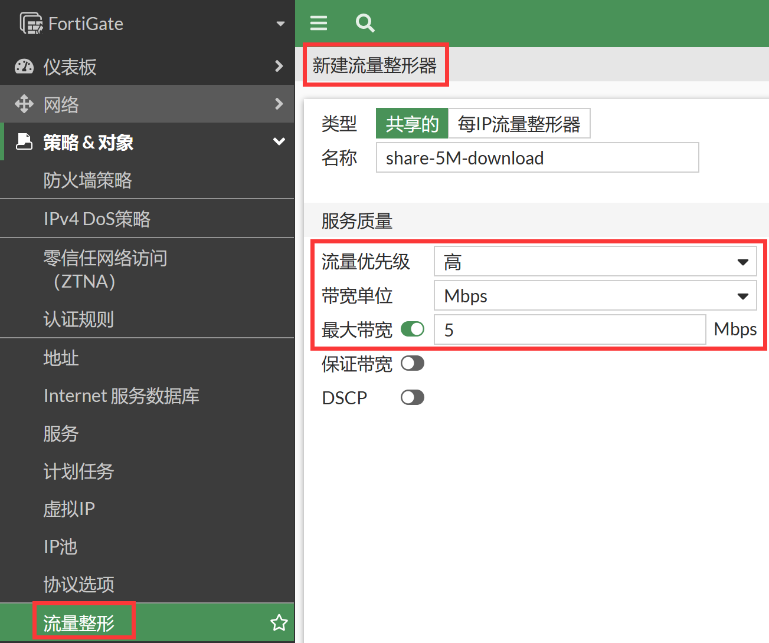Favorite 流量整形 with the star icon

click(279, 622)
